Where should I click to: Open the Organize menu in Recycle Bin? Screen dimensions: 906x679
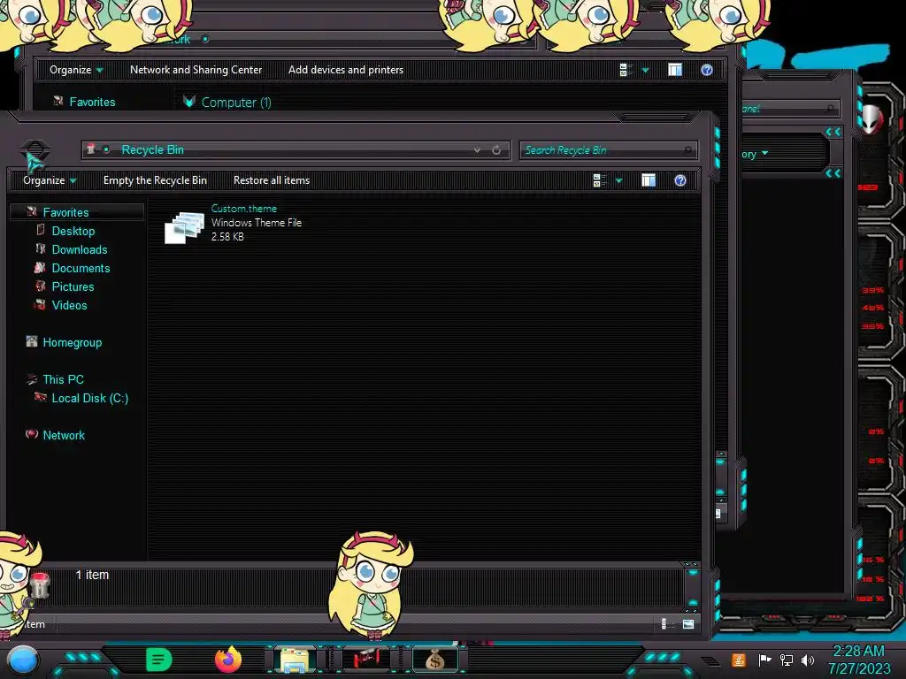point(50,180)
